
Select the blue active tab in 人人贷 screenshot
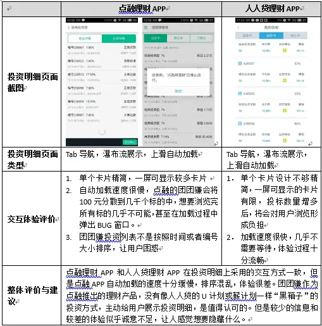click(271, 35)
